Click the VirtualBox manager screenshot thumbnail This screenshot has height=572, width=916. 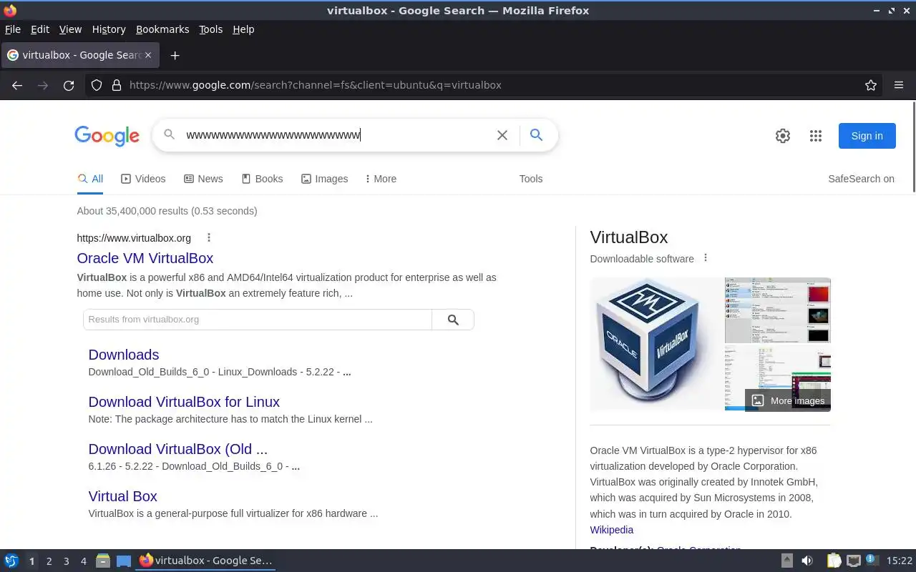778,310
